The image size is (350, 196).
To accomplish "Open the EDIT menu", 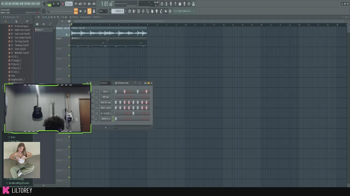I will (6, 4).
